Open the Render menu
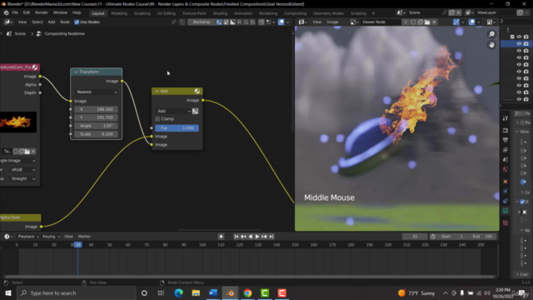This screenshot has height=300, width=533. click(42, 12)
